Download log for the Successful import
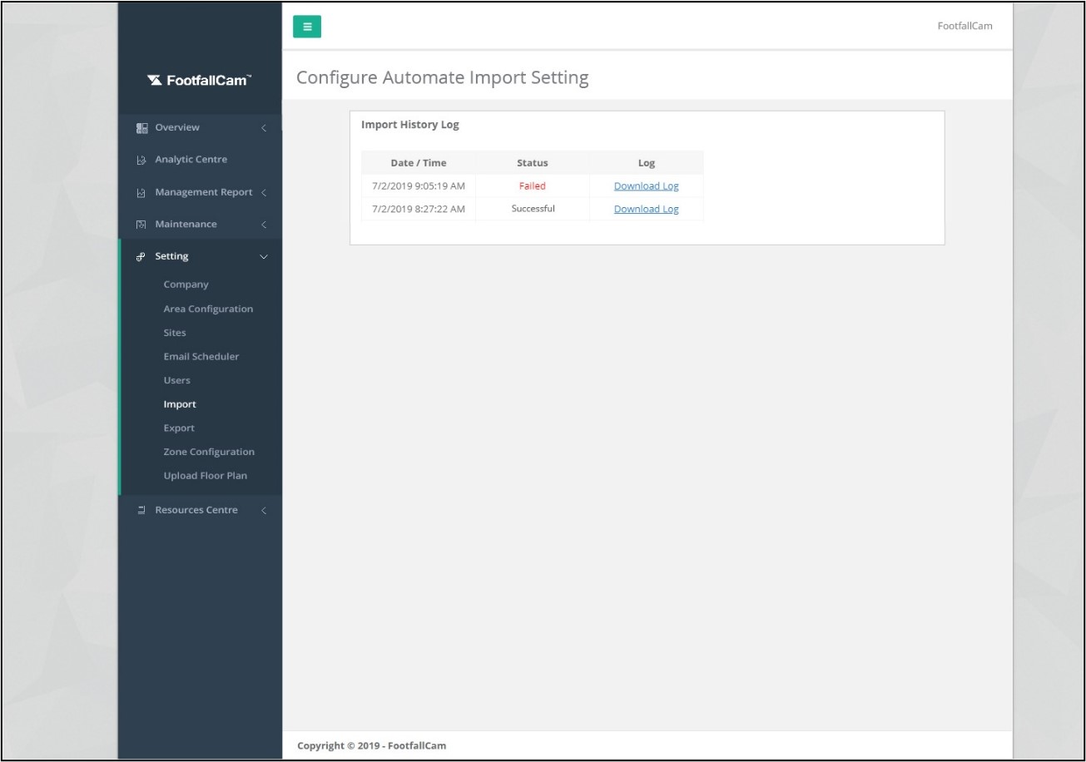Screen dimensions: 1086x762 pyautogui.click(x=646, y=210)
